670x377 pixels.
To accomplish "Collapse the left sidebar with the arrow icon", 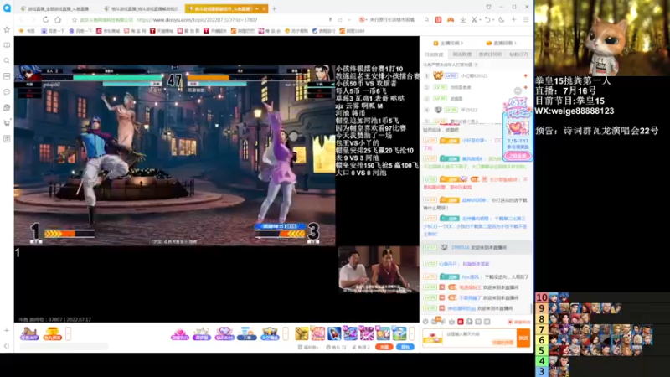I will click(x=7, y=346).
